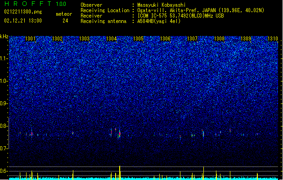
Task: Click meteor count 24
Action: [x=65, y=21]
